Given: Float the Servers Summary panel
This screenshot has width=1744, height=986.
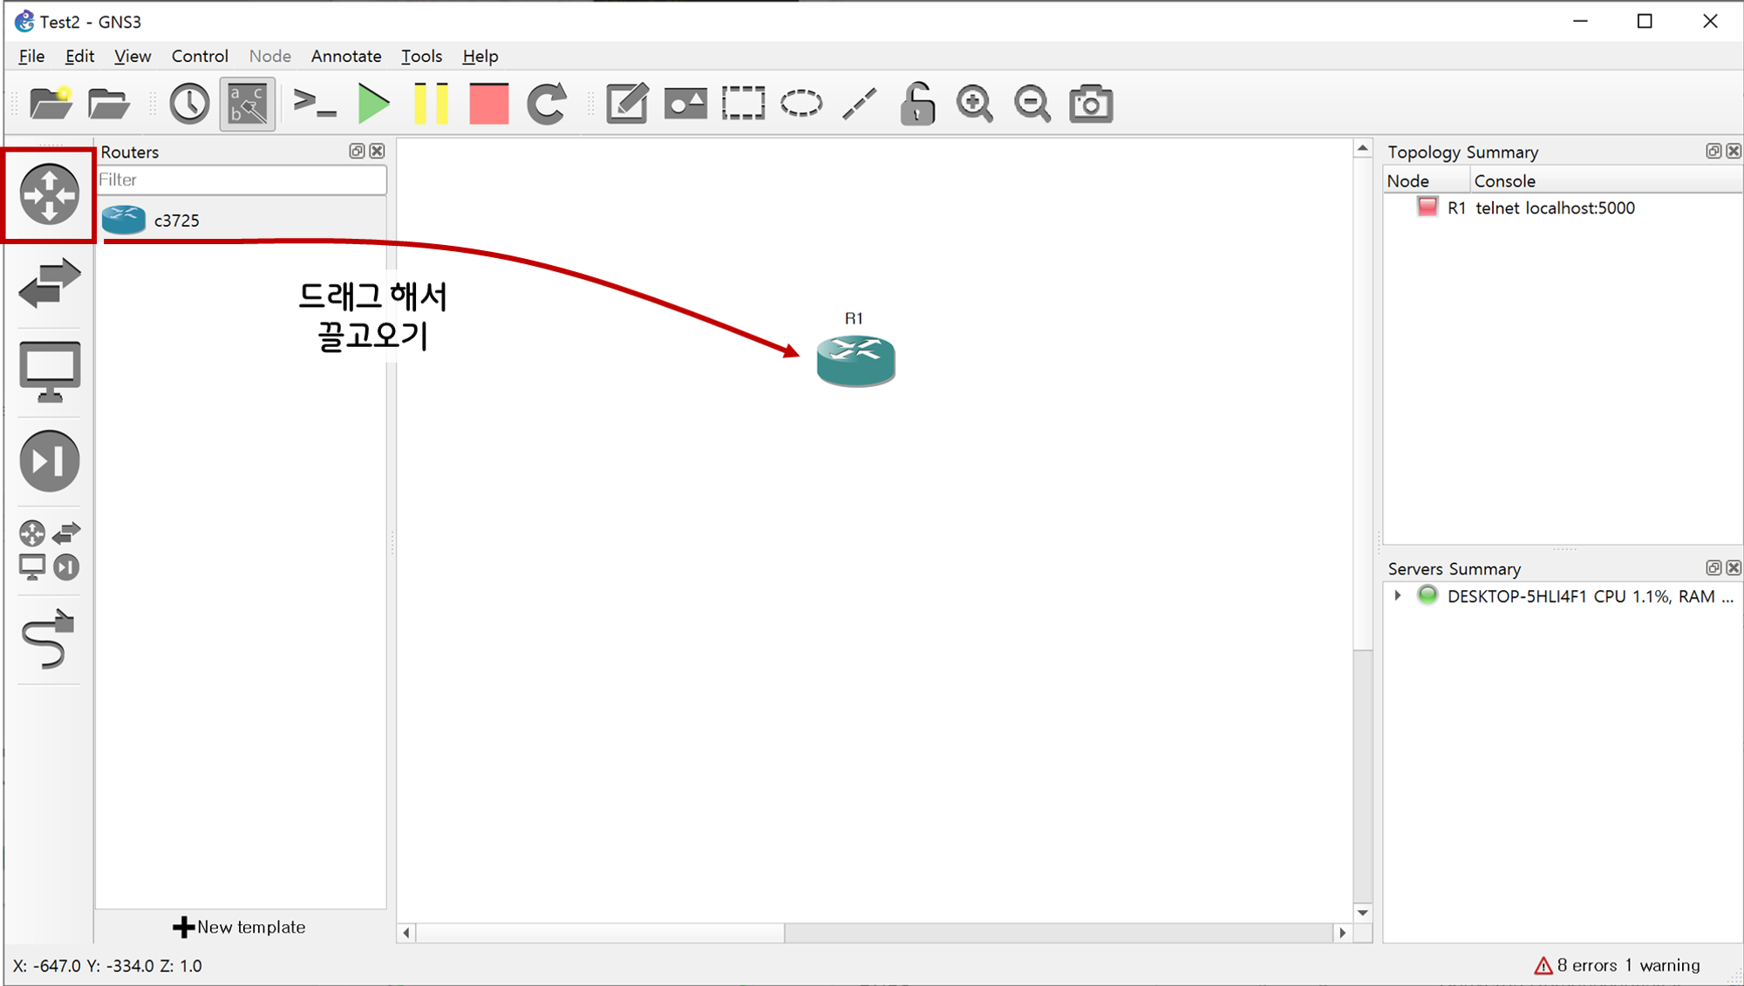Looking at the screenshot, I should coord(1713,568).
